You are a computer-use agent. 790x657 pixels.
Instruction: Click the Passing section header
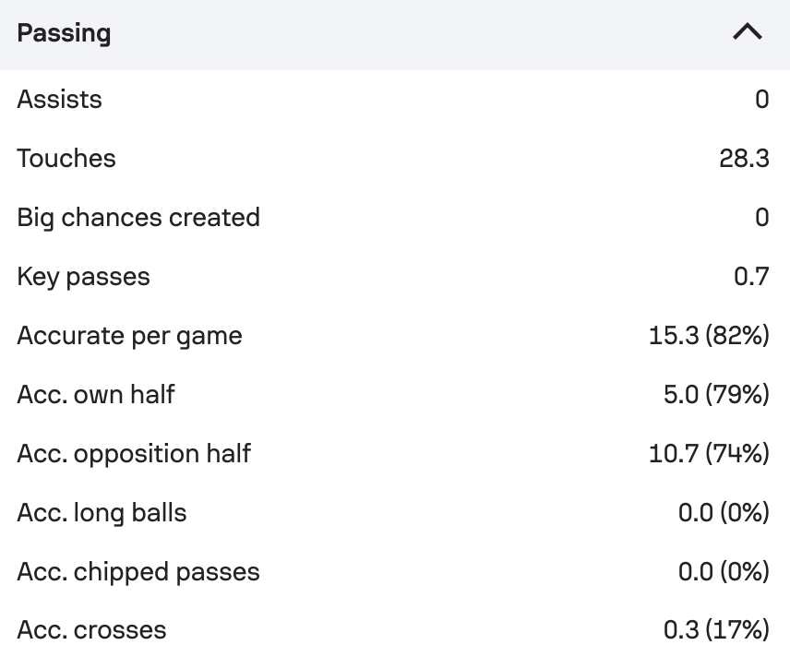point(395,34)
